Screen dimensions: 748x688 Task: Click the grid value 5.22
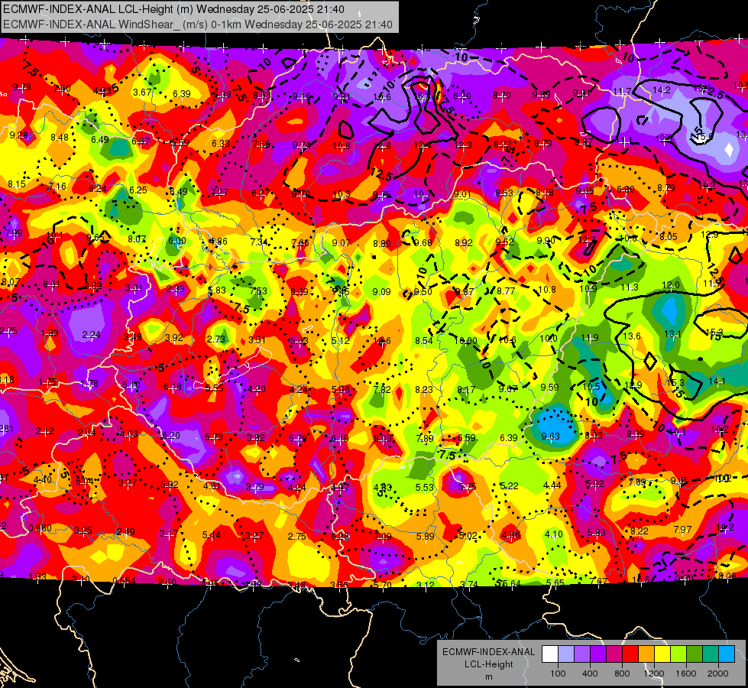509,485
